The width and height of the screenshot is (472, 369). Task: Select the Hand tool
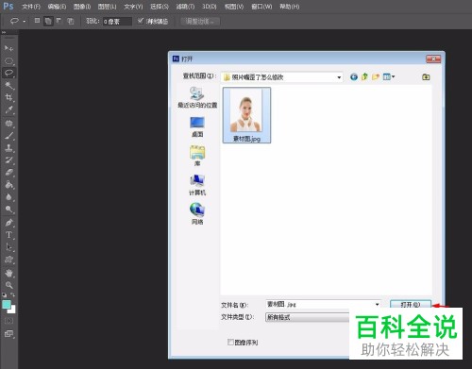tap(8, 273)
